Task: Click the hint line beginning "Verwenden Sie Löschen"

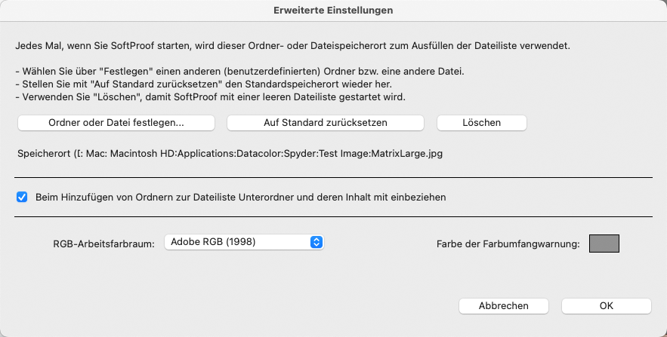Action: point(210,97)
